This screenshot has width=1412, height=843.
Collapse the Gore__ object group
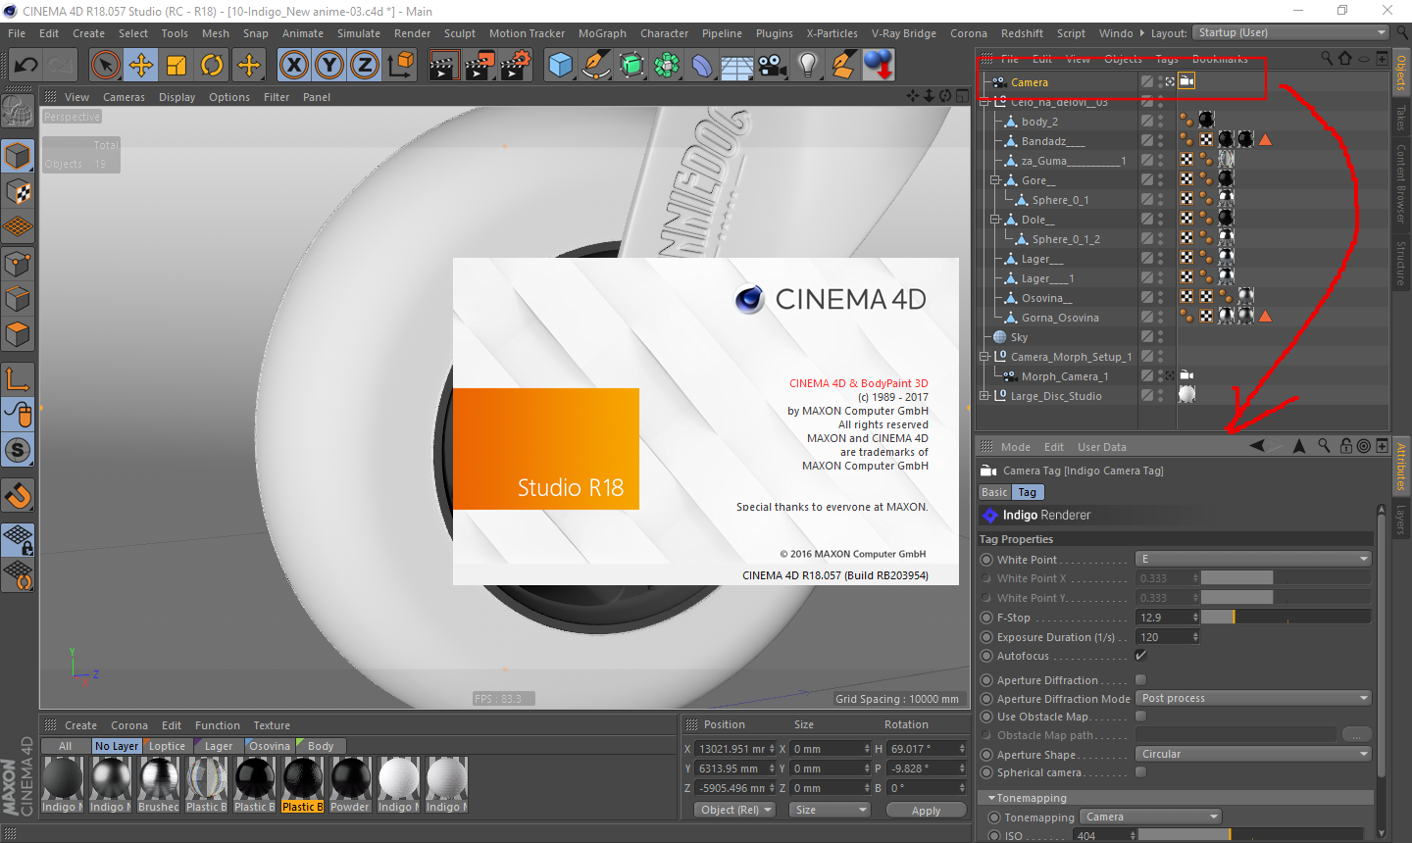coord(994,180)
